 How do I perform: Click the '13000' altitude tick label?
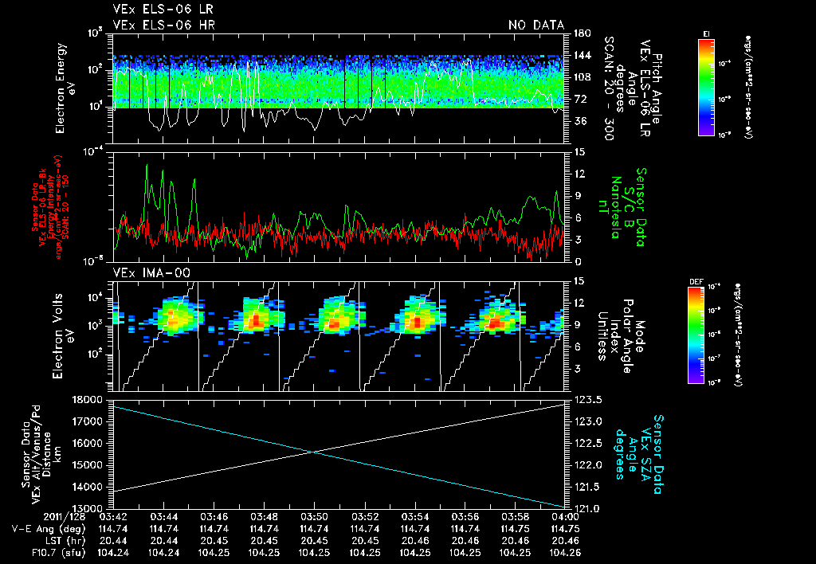point(89,508)
